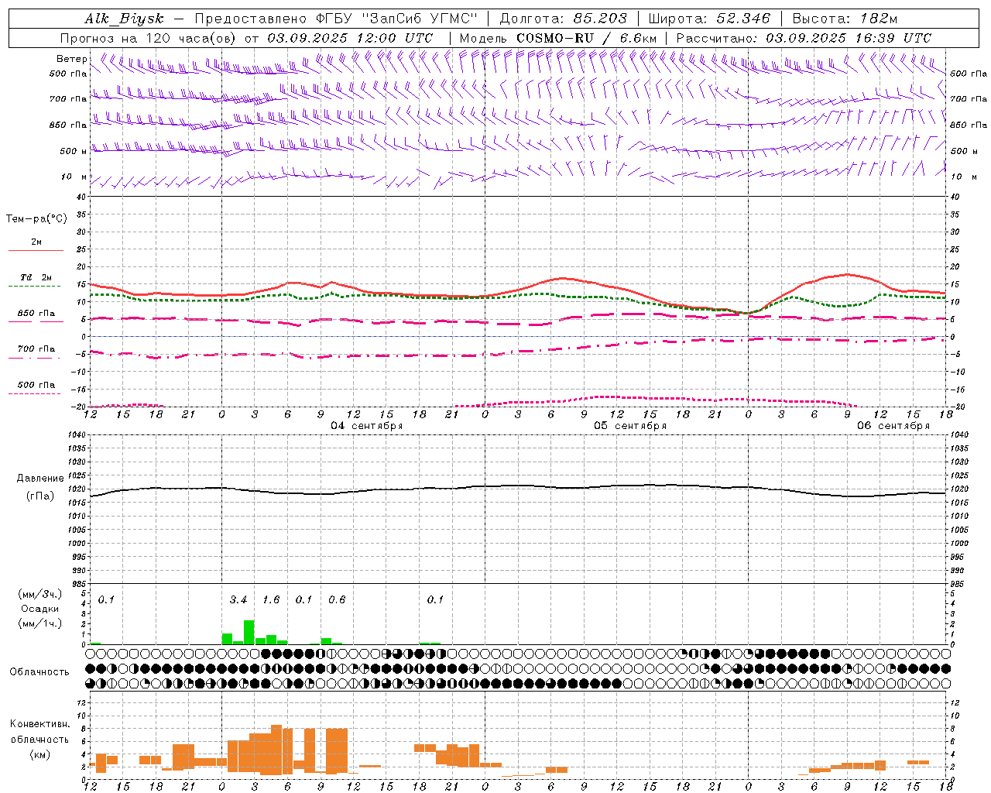
Task: Click the 'Td 2м' dew point legend label
Action: (36, 277)
